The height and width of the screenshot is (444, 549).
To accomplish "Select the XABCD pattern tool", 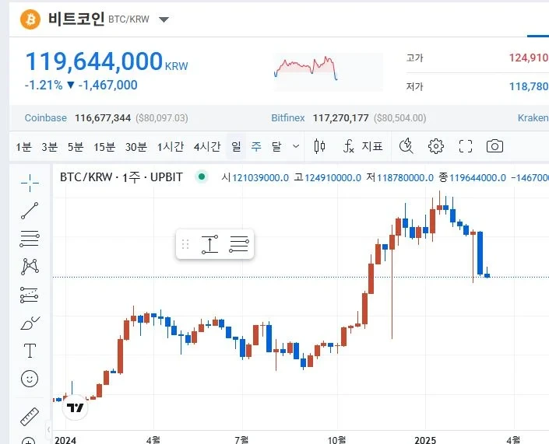I will [x=30, y=267].
